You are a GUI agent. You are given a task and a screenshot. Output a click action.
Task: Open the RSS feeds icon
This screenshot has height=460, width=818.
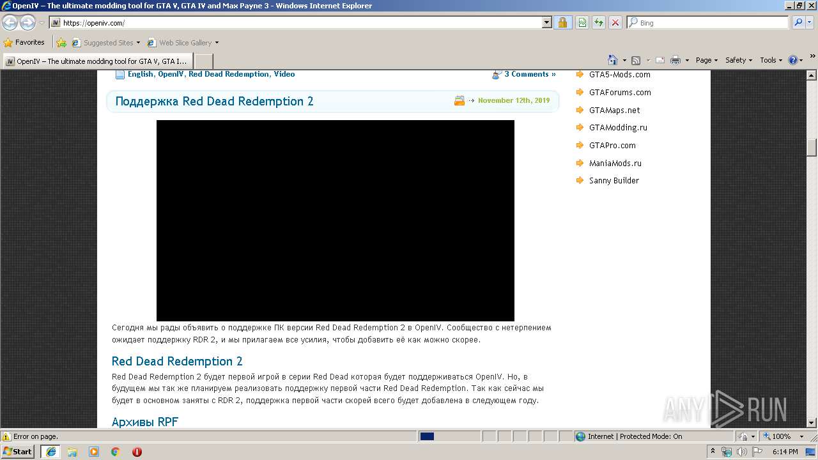tap(636, 60)
